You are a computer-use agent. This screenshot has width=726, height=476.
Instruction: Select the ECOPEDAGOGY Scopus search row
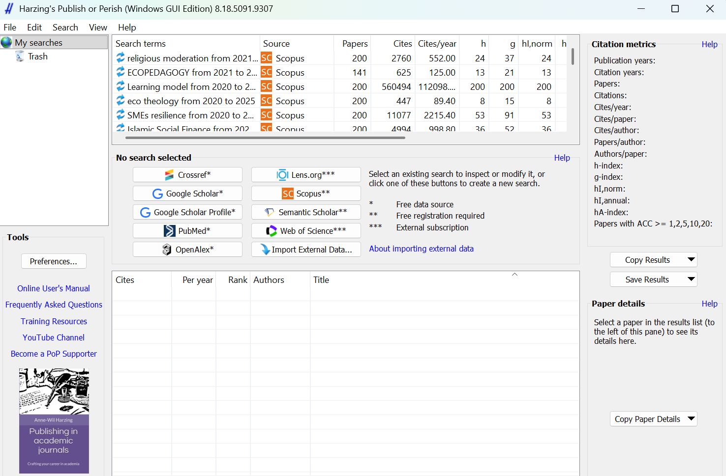192,73
